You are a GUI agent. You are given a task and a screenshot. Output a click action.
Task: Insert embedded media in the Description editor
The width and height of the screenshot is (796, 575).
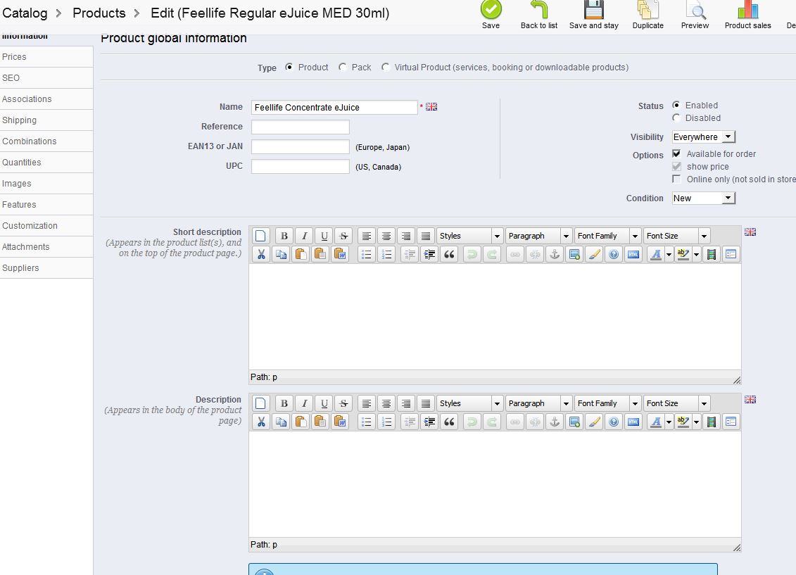click(x=712, y=422)
